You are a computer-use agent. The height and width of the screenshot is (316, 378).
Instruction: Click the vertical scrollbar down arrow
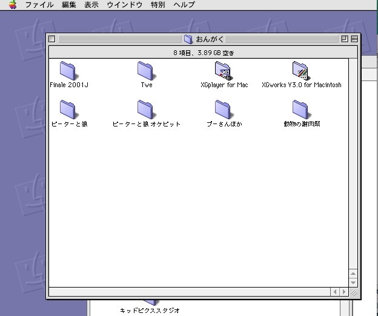(x=353, y=282)
